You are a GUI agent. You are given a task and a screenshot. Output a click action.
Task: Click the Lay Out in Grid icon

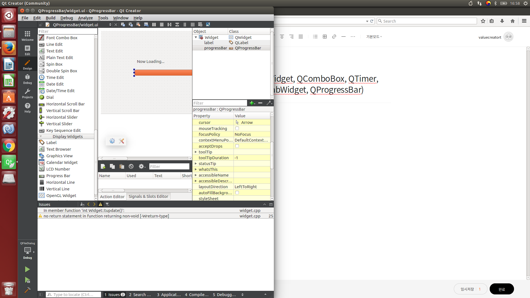click(x=193, y=25)
